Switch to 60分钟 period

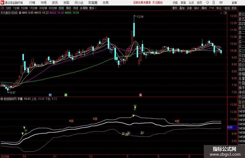pyautogui.click(x=53, y=8)
